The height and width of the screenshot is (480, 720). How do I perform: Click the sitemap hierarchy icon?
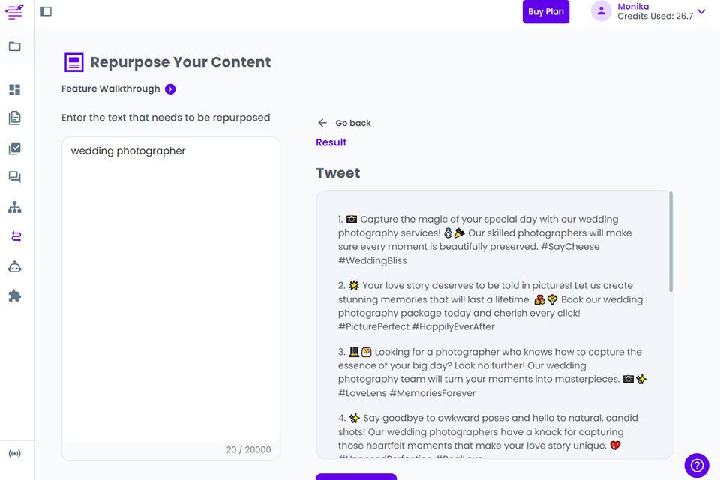point(15,208)
